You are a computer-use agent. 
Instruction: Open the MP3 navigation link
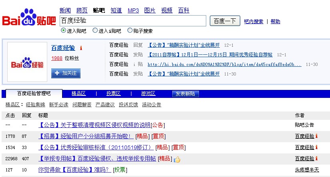point(133,10)
